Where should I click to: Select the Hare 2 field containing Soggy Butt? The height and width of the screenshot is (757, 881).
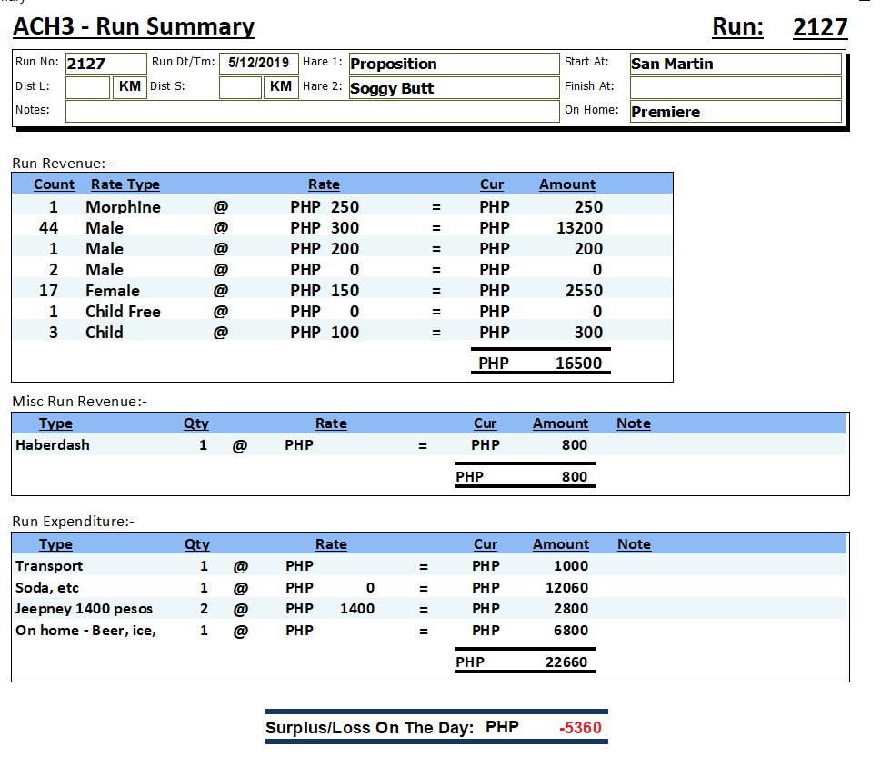pos(453,88)
